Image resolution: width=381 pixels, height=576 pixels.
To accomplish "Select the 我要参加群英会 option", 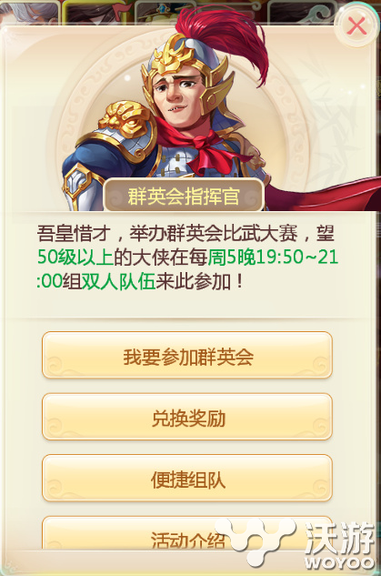I will point(187,356).
